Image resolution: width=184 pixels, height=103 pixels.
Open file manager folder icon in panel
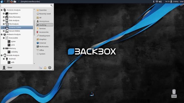[15, 1]
